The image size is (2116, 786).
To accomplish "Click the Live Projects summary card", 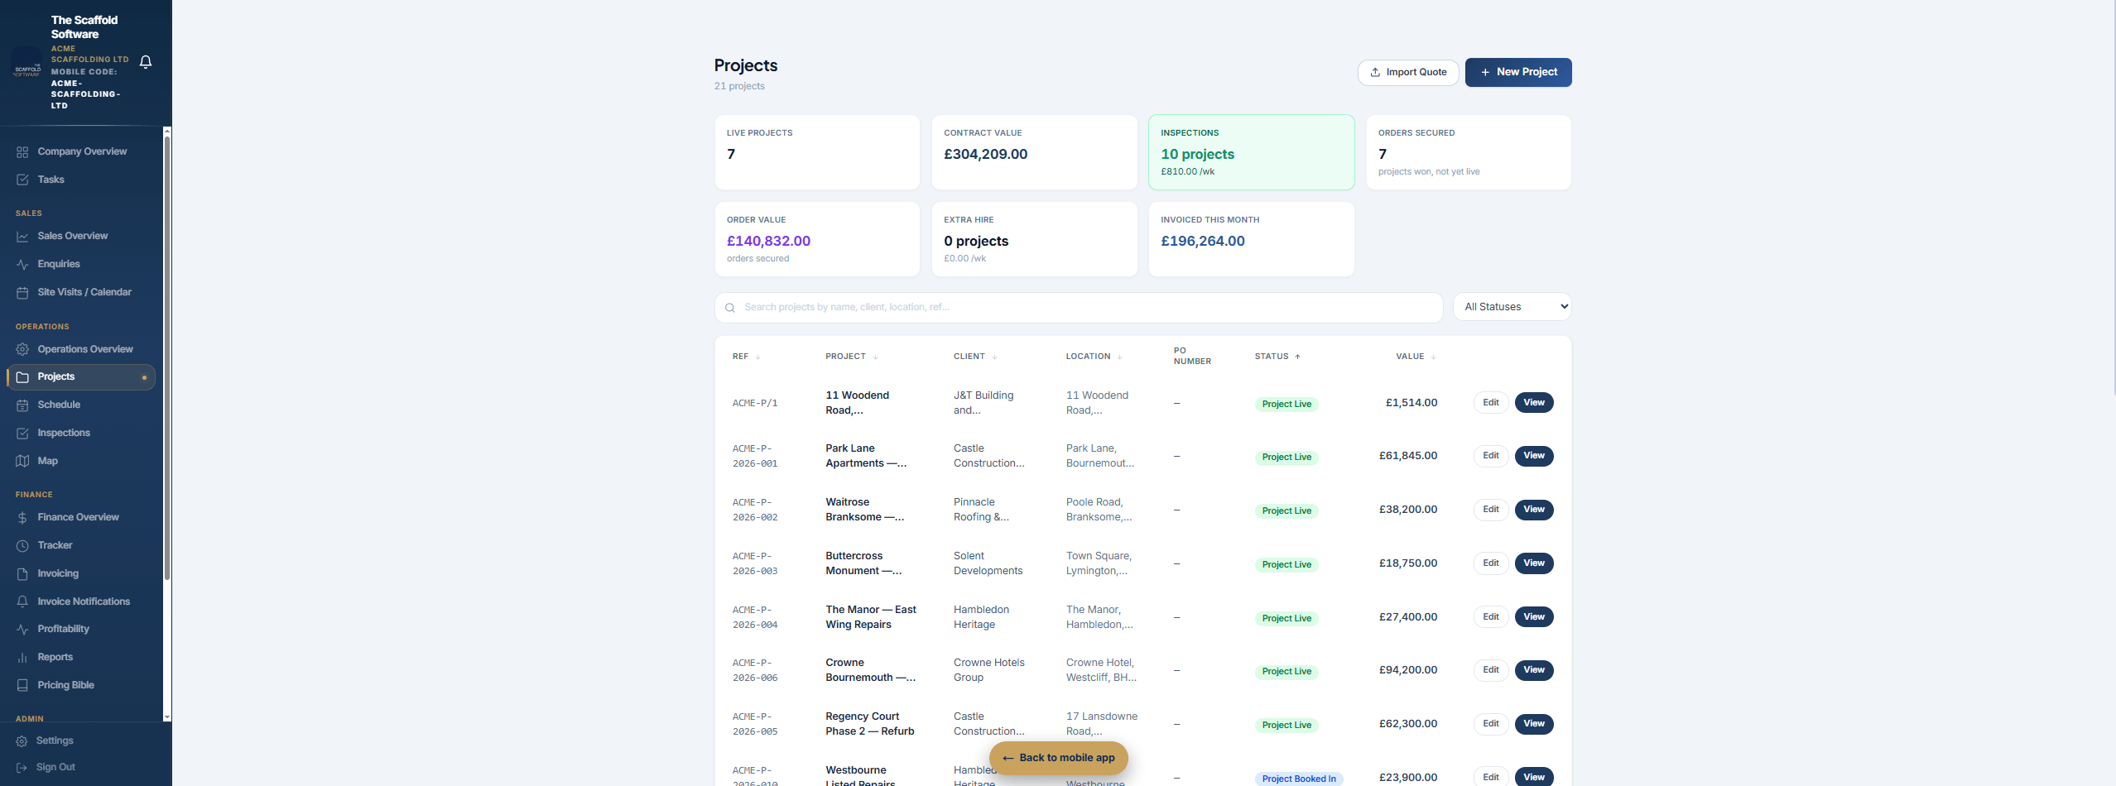I will point(817,152).
